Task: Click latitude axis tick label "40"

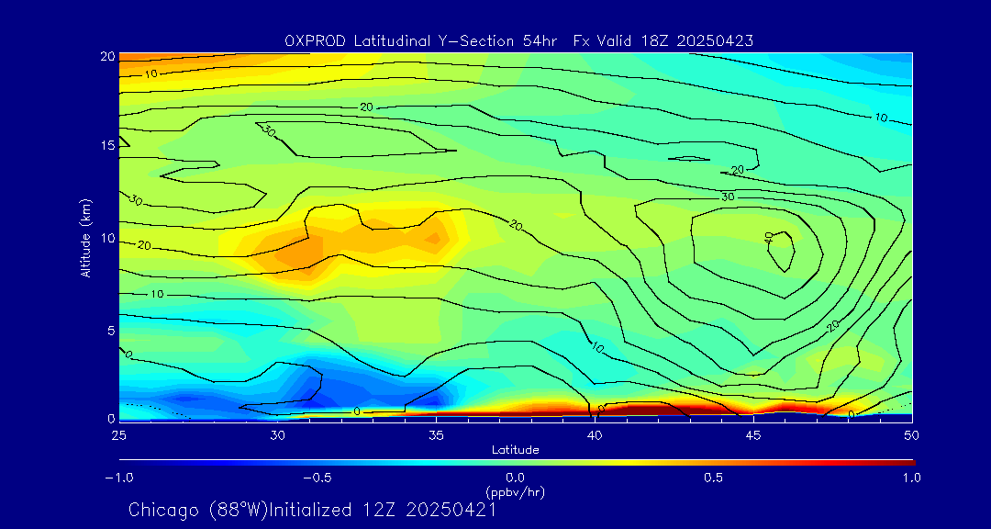Action: pos(595,435)
